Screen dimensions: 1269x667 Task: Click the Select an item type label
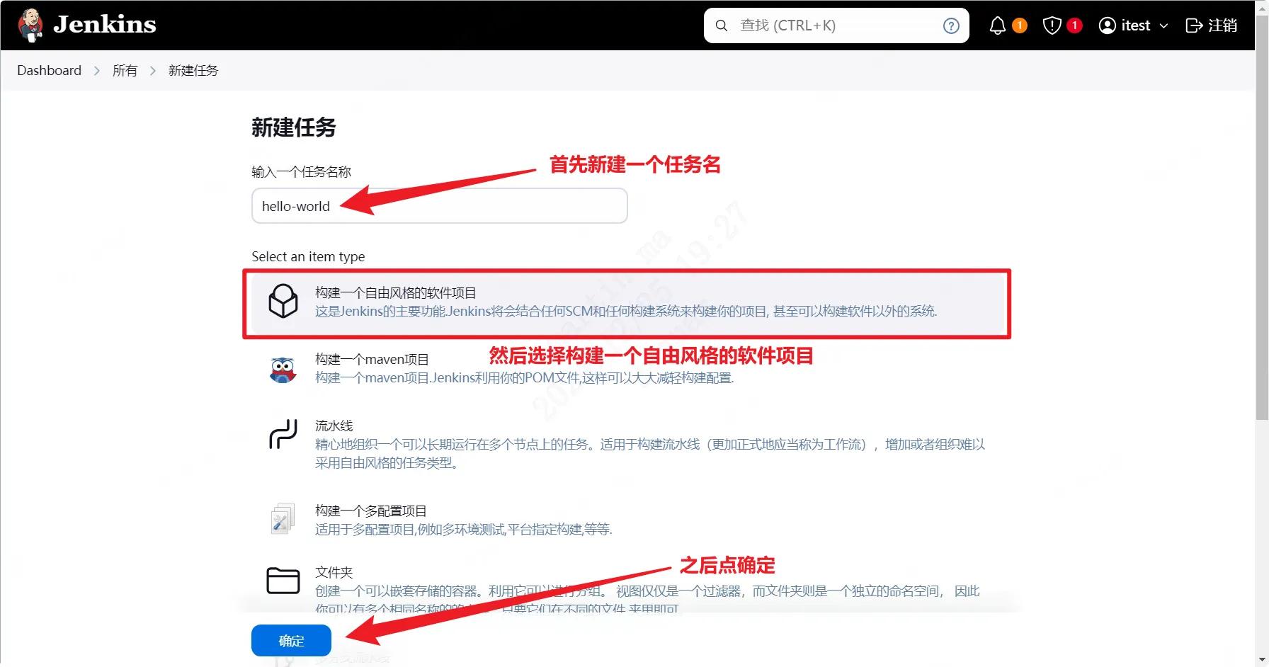click(x=309, y=256)
